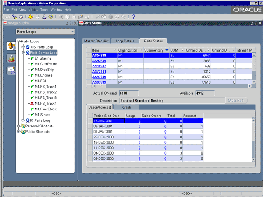Click the Usage value for 04-DEC-2000
263x197 pixels.
coord(139,154)
